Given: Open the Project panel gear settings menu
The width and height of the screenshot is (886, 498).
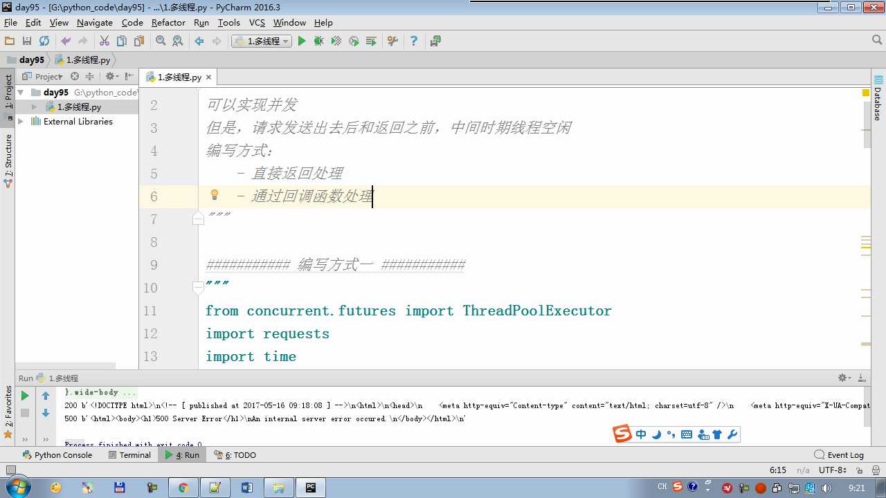Looking at the screenshot, I should point(111,77).
